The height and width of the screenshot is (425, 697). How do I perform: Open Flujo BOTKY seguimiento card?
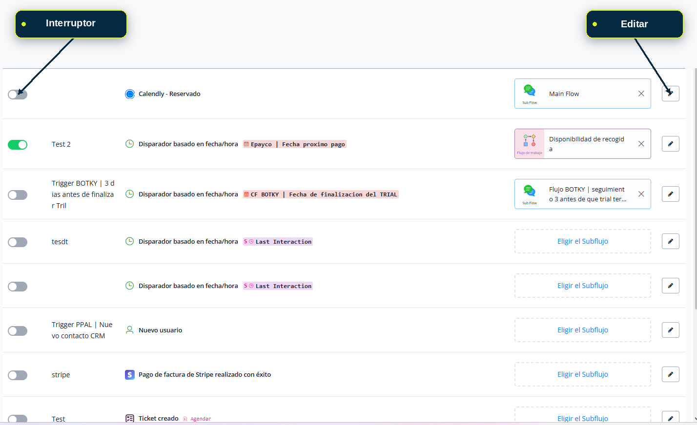583,194
